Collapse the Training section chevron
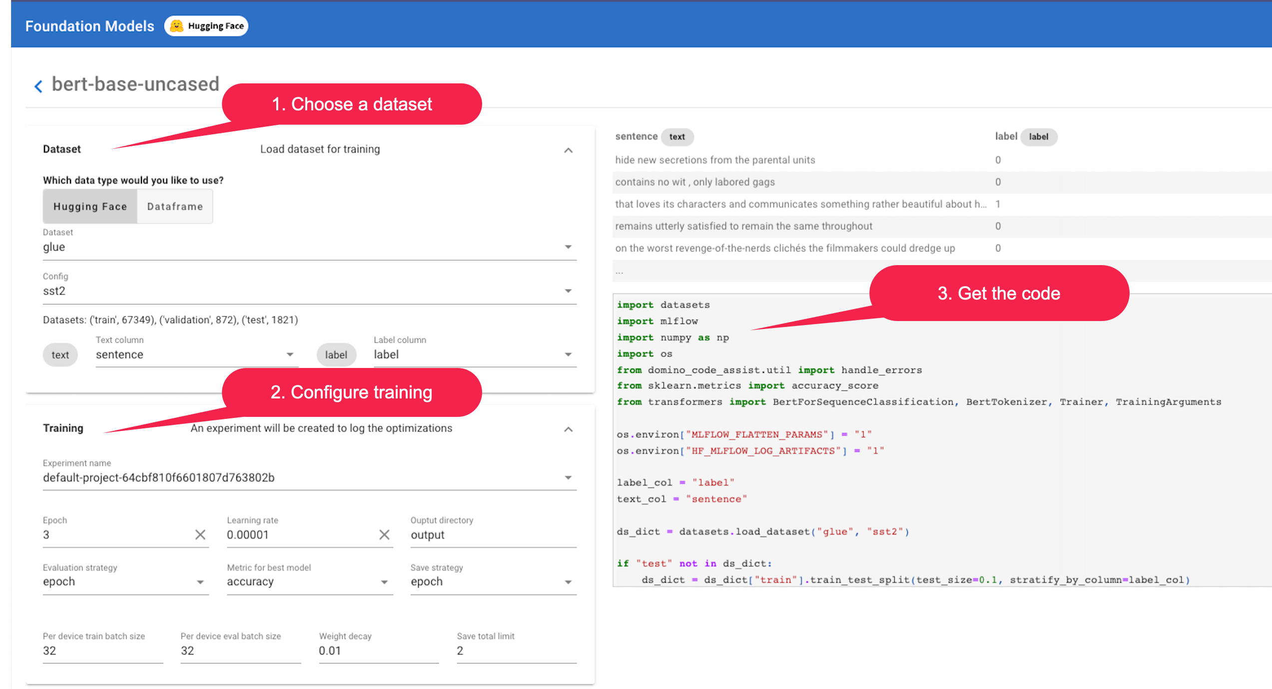 pos(568,429)
